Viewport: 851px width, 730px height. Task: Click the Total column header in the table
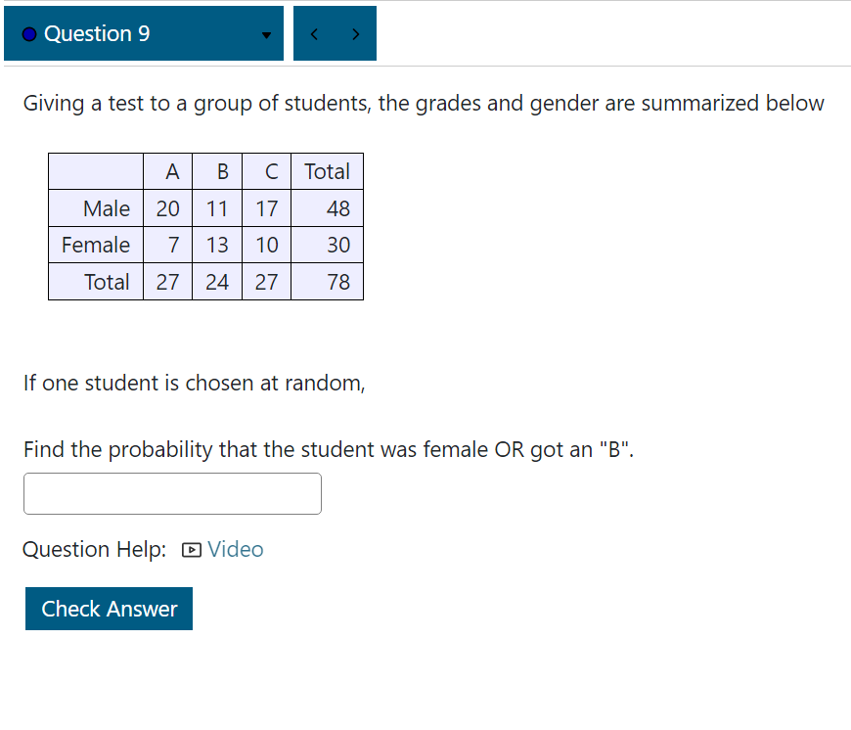click(327, 170)
